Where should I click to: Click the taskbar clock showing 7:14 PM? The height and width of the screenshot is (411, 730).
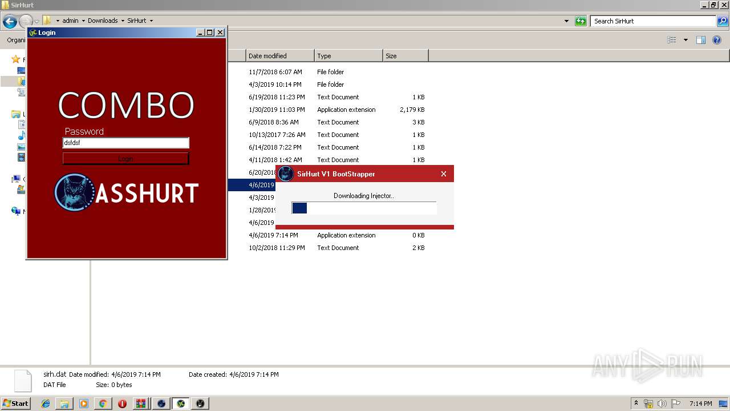(700, 404)
